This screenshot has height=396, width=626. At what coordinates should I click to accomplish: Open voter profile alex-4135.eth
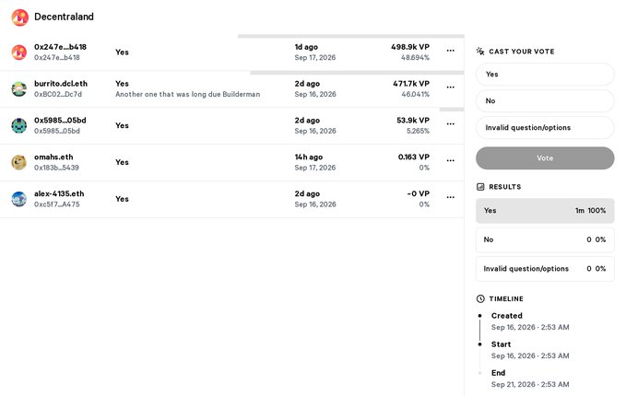59,193
